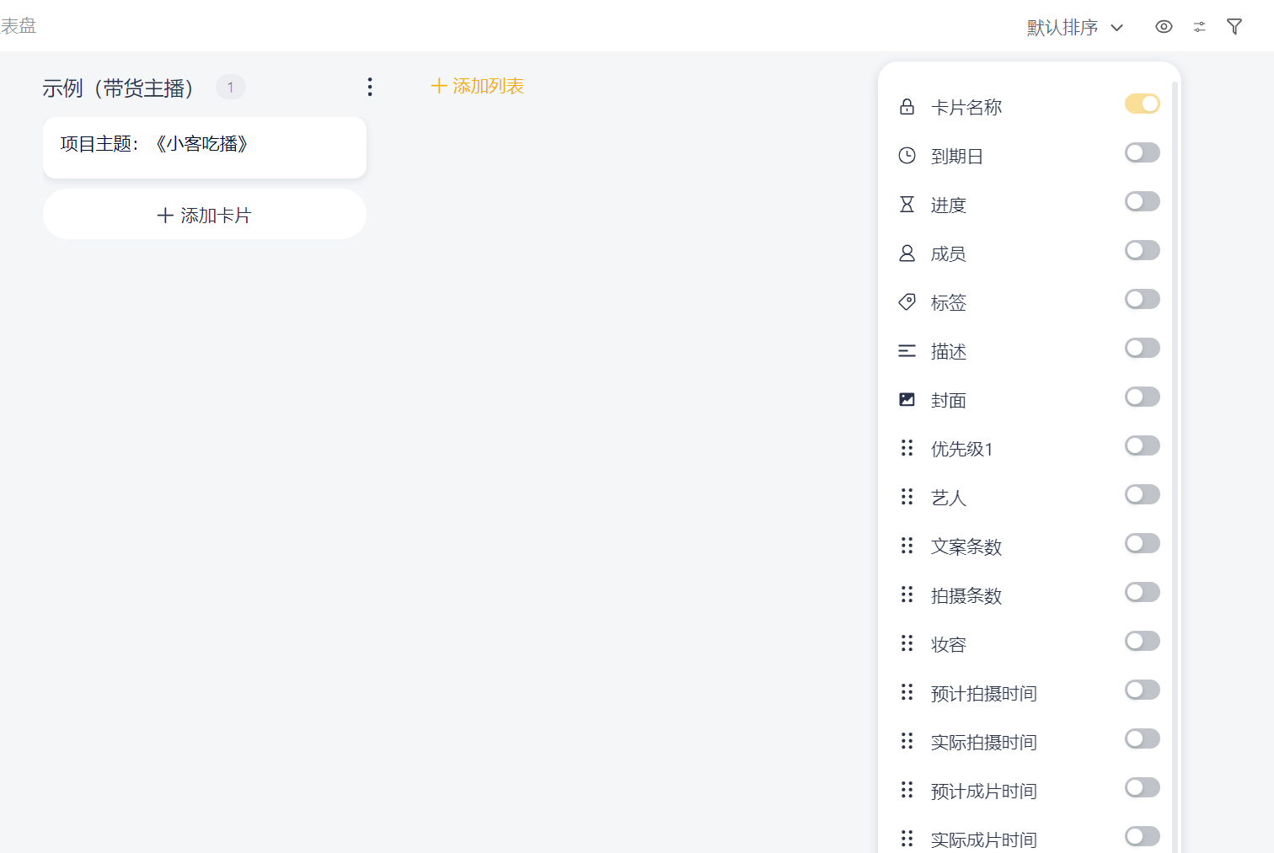Click the eye visibility icon in the toolbar
Screen dimensions: 1274x853
[1164, 27]
